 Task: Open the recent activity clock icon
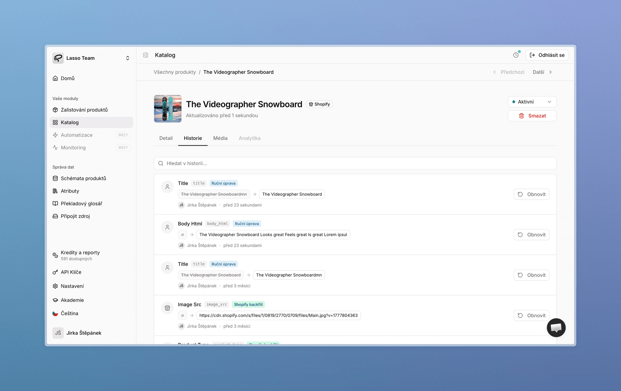516,55
